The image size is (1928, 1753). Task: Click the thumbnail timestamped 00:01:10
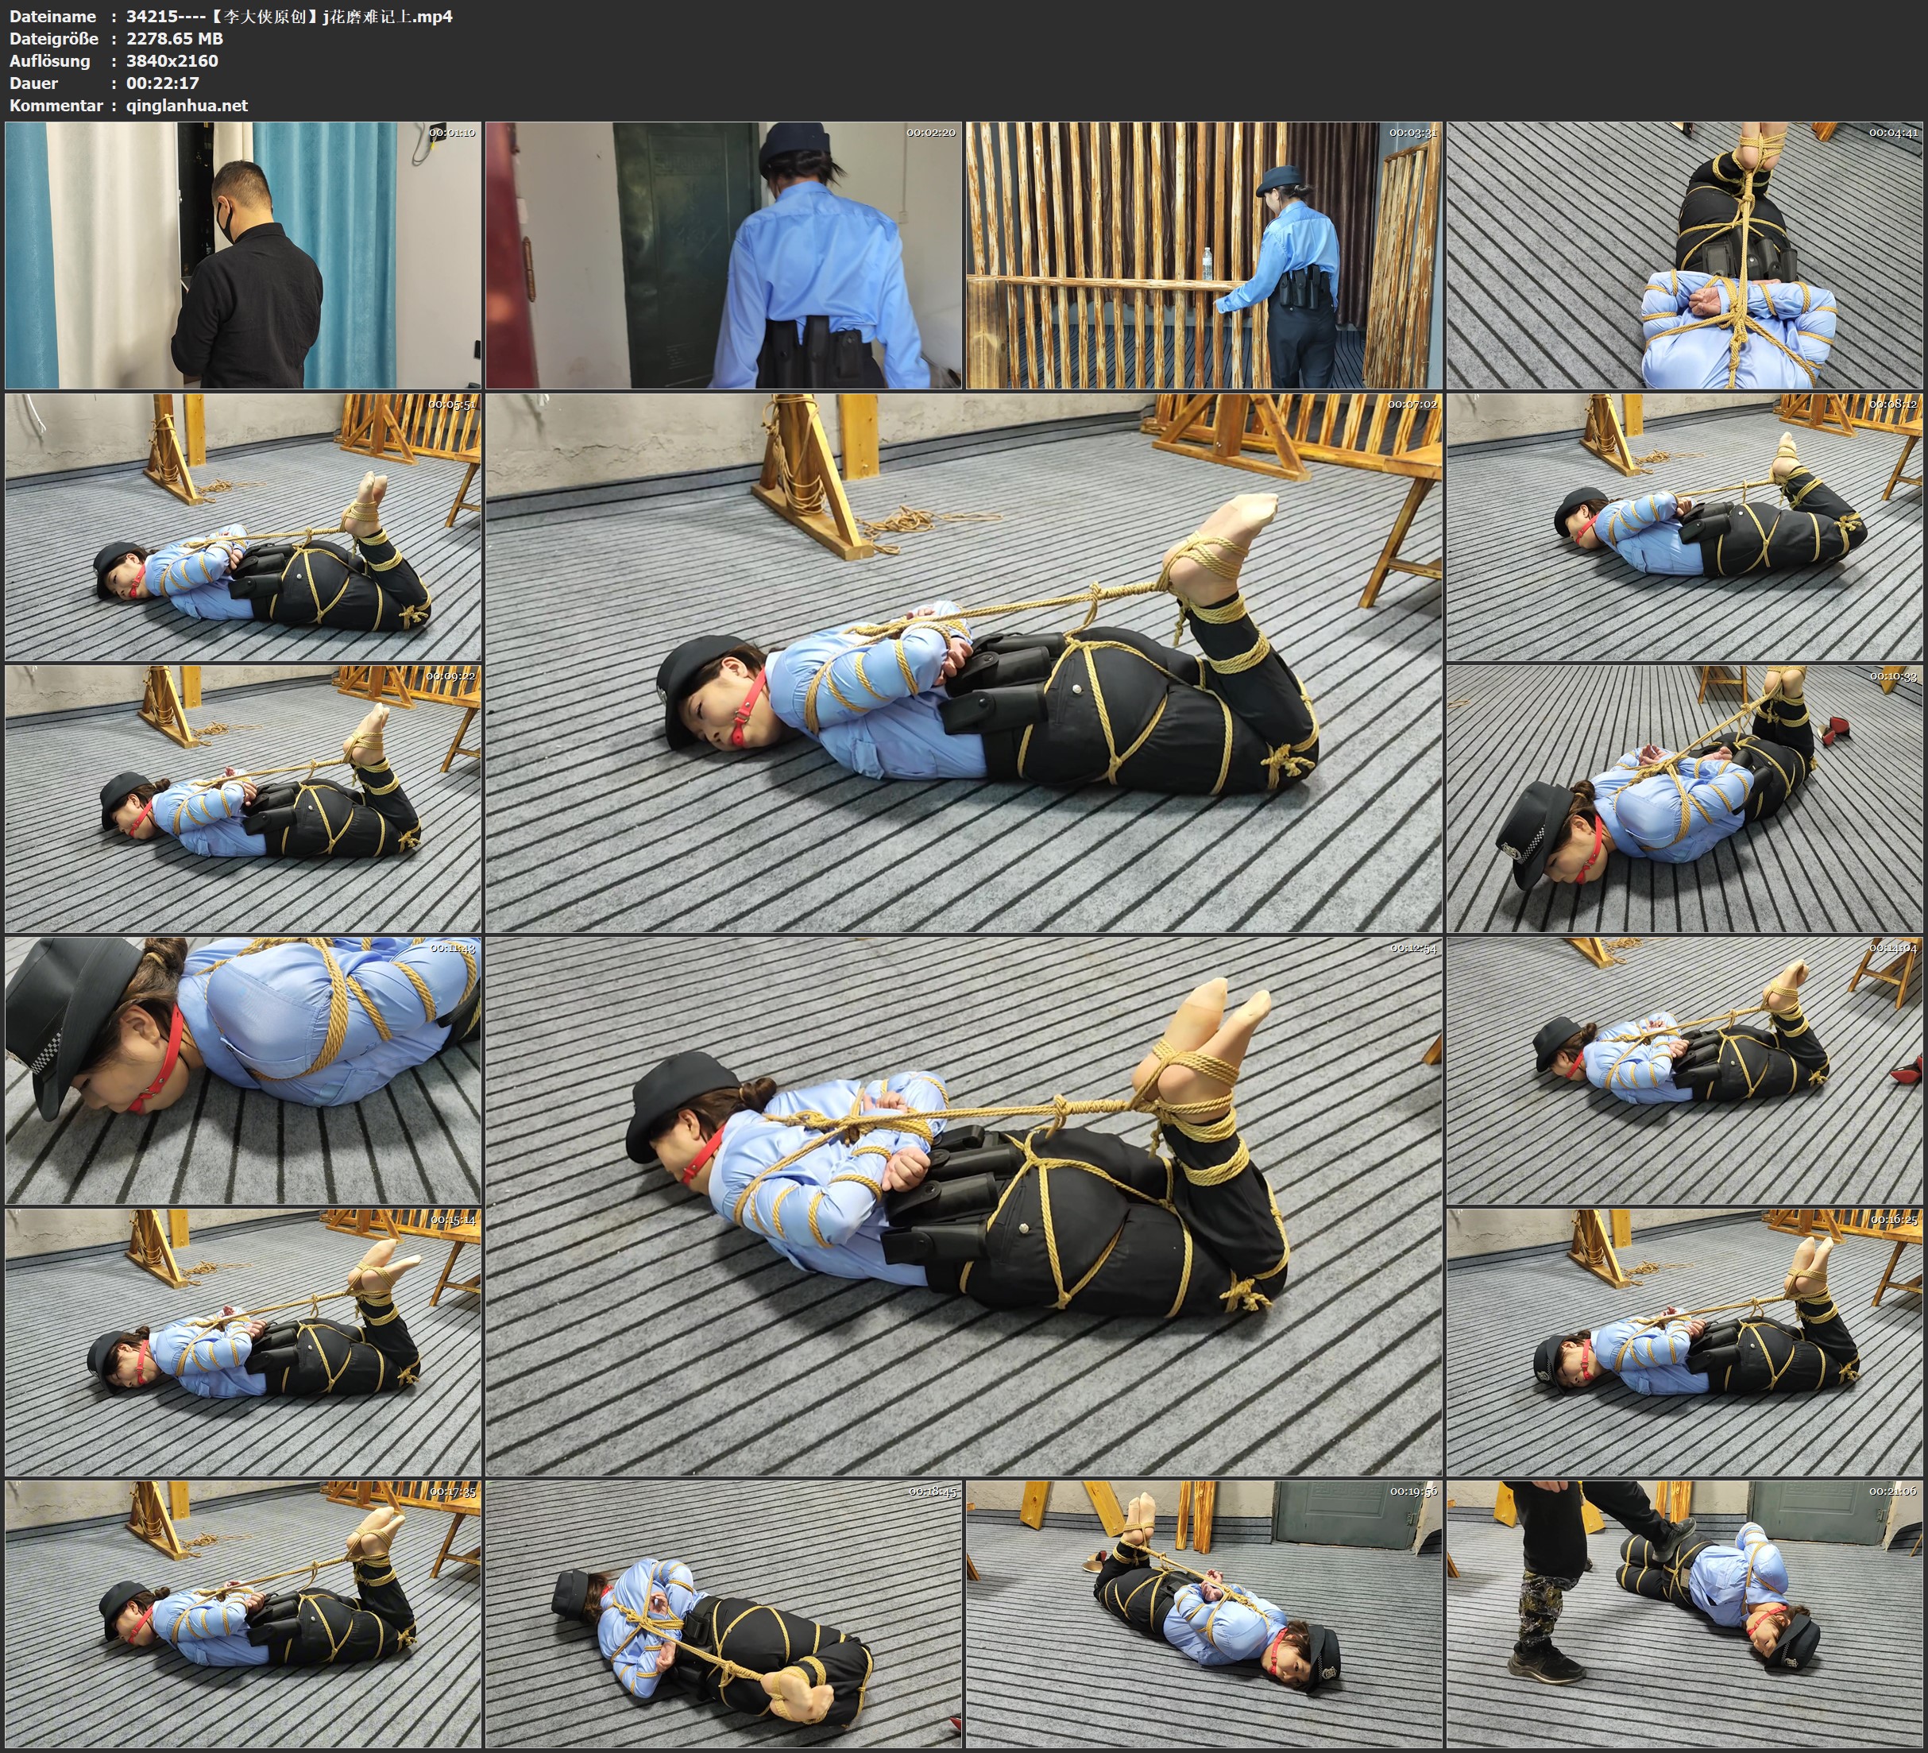(x=243, y=256)
